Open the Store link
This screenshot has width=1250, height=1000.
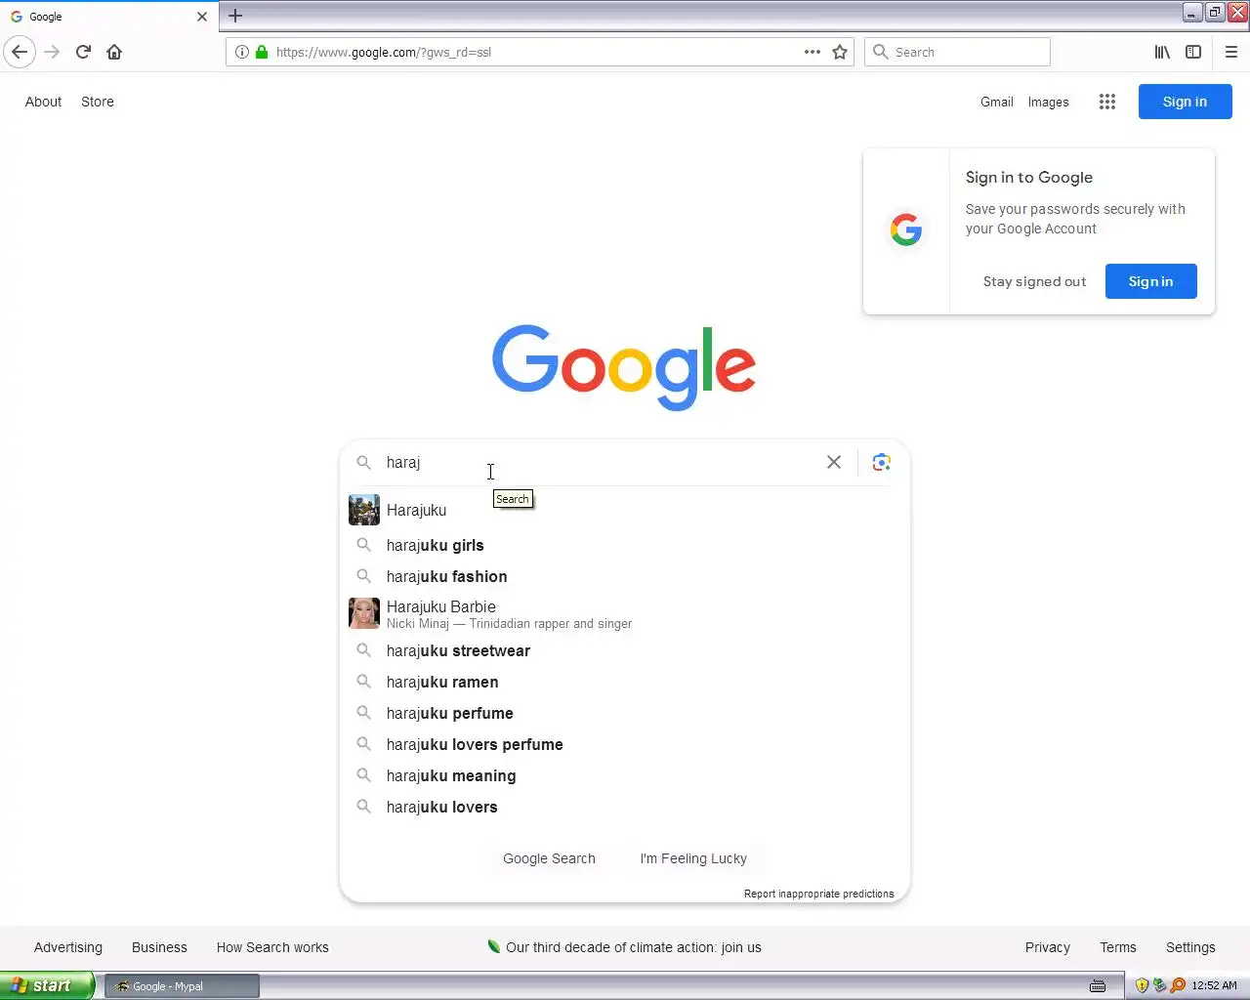98,102
